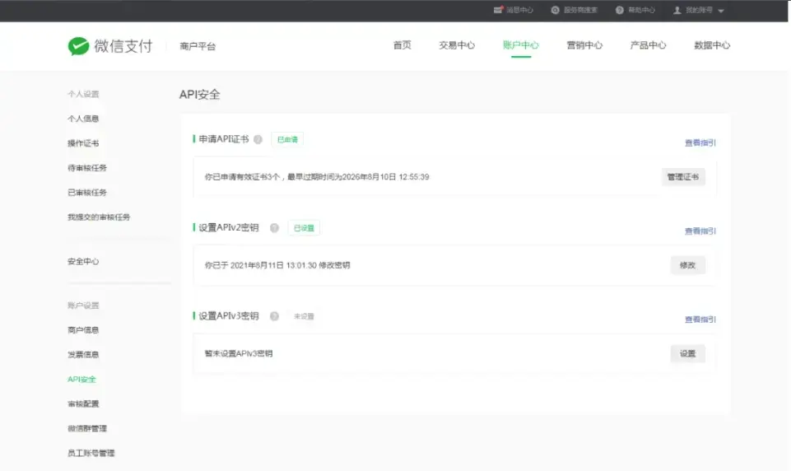Click the WeChat Pay (微信支付) logo

pyautogui.click(x=110, y=46)
